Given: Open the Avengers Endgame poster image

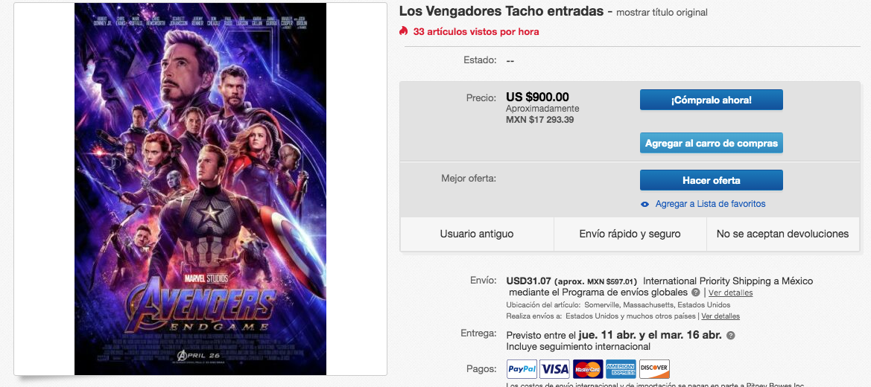Looking at the screenshot, I should click(200, 189).
